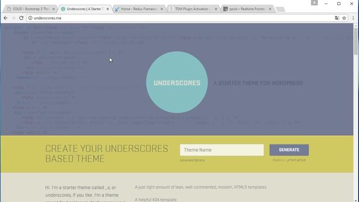Screen dimensions: 359x202
Task: Click the 'well-commented, modern, HTML5 templates' line
Action: point(201,187)
